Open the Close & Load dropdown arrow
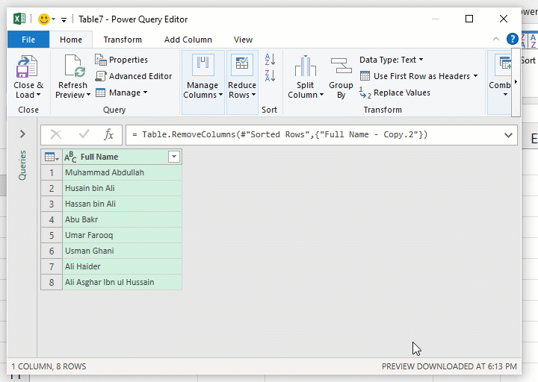538x382 pixels. (38, 95)
